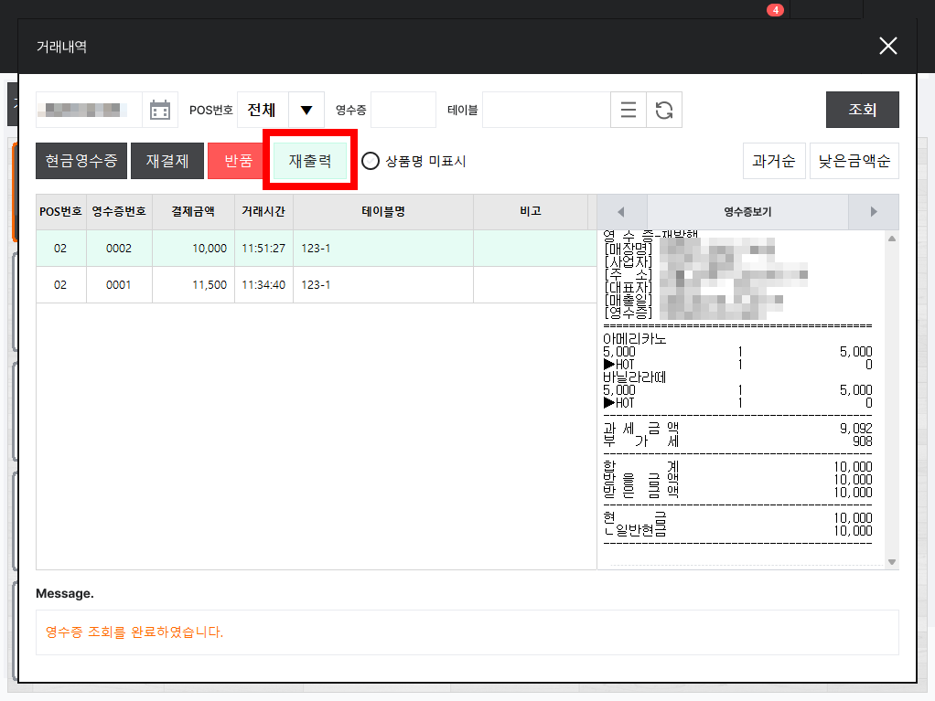Go to previous receipt with left arrow

(x=621, y=212)
